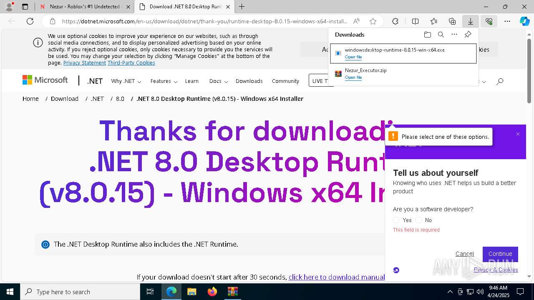Open the Learn nav item
The height and width of the screenshot is (300, 534).
192,81
